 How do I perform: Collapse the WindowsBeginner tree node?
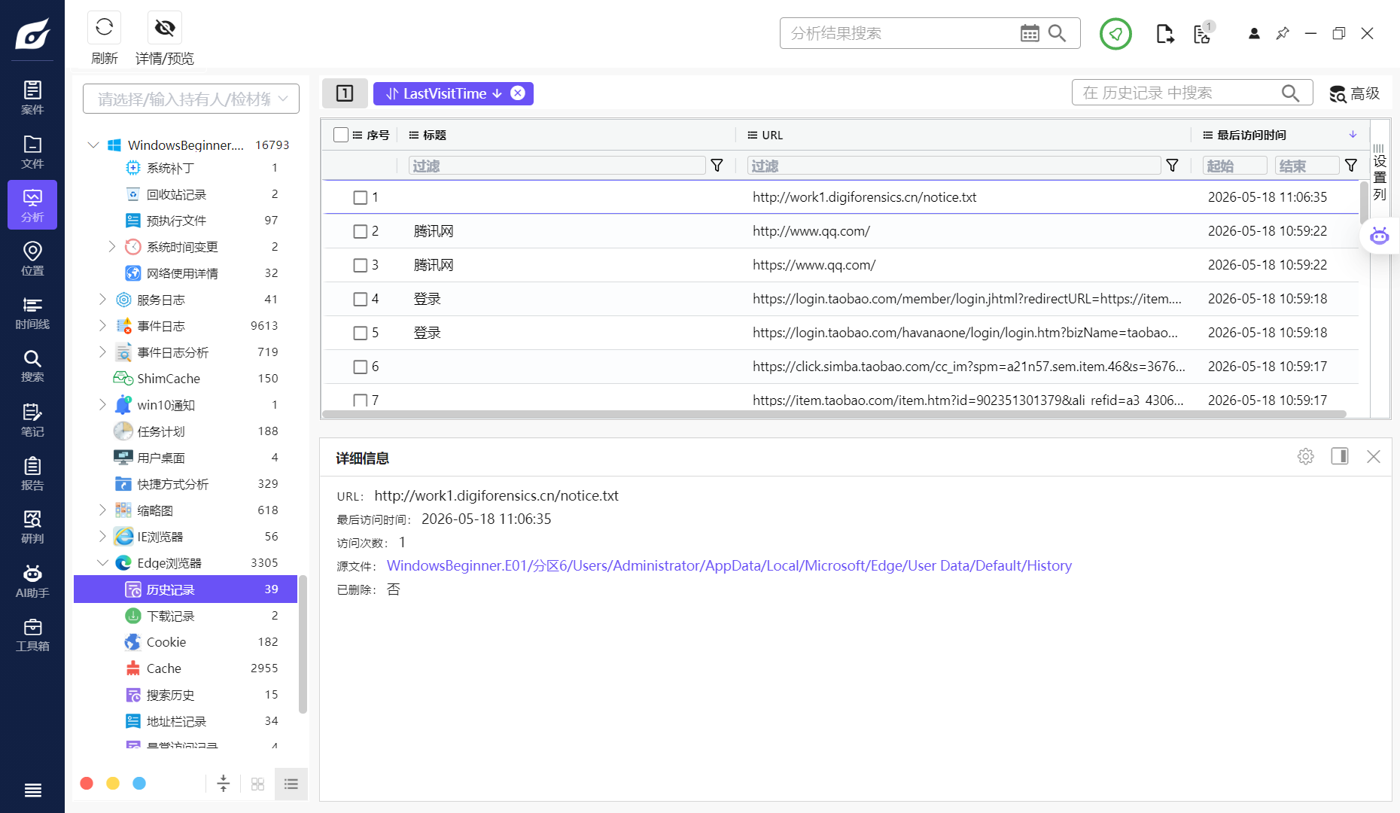click(x=93, y=145)
